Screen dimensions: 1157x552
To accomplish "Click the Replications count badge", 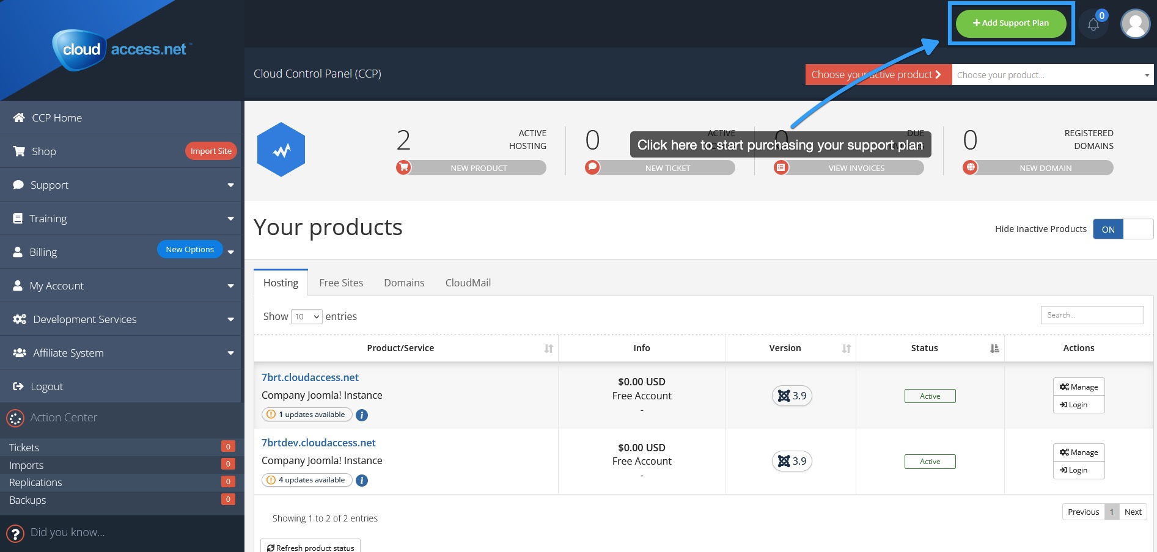I will 228,482.
